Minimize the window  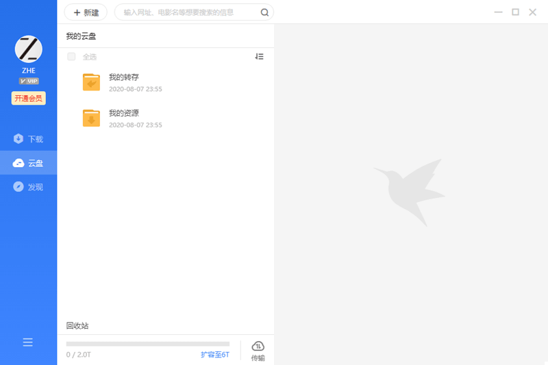click(499, 12)
